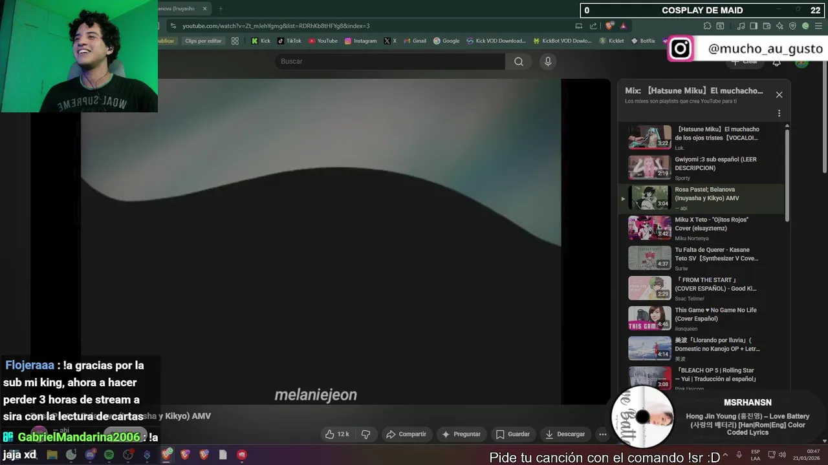Close the Mix playlist panel
The height and width of the screenshot is (465, 828).
[779, 95]
